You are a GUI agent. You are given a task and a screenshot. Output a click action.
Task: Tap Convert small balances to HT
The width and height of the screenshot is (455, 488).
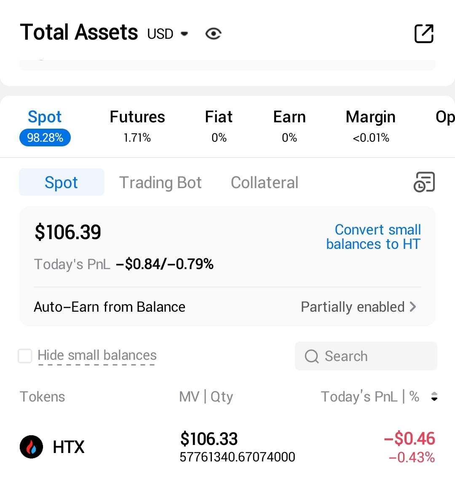click(x=373, y=237)
